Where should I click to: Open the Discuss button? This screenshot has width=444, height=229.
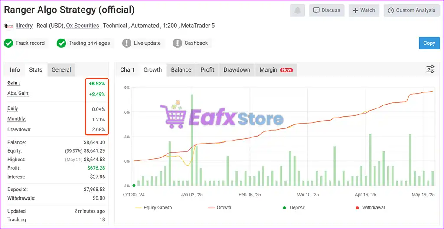point(326,10)
